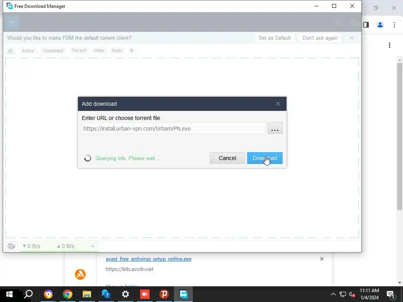This screenshot has height=302, width=403.
Task: Open Settings gear from the taskbar
Action: coord(125,294)
